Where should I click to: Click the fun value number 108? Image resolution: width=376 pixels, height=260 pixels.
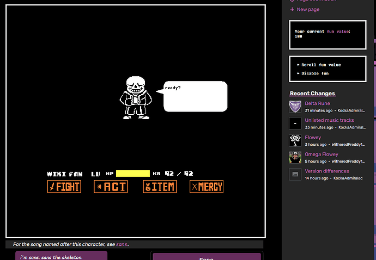(x=298, y=36)
